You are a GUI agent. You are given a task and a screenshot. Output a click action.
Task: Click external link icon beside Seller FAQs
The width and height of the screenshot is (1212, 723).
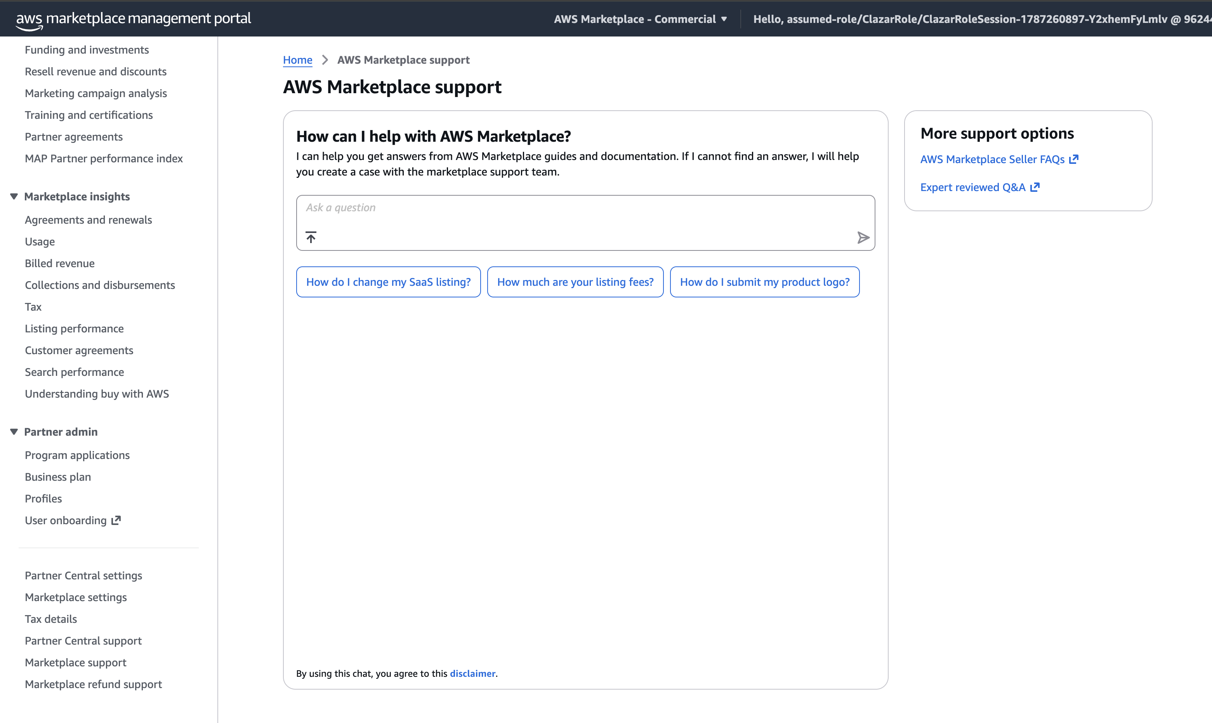point(1074,159)
